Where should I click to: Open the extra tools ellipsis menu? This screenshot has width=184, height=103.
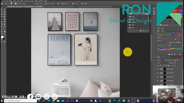(5, 34)
